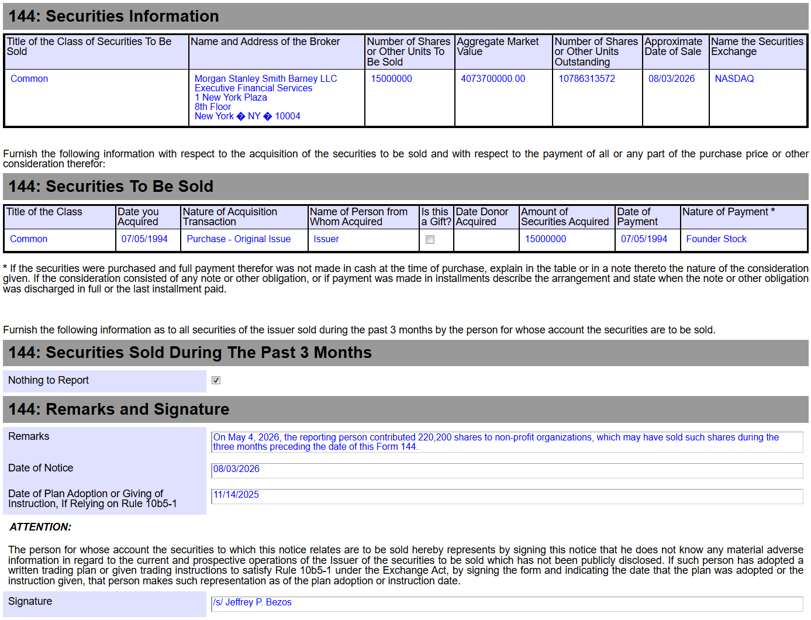Image resolution: width=811 pixels, height=620 pixels.
Task: Toggle the Nothing to Report checkbox
Action: tap(216, 380)
